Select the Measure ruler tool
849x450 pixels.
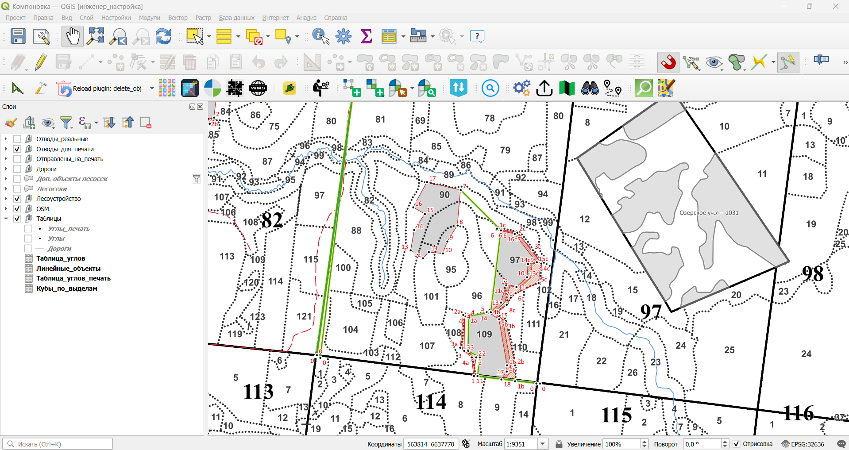[x=418, y=36]
